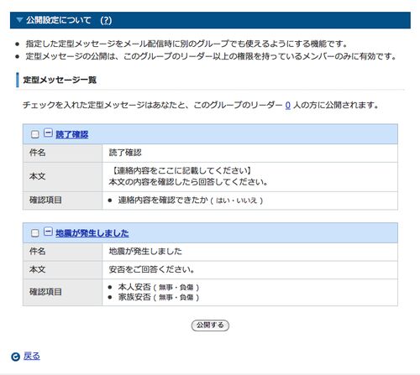420x375 pixels.
Task: Select the 安否をご回答ください。 body text
Action: pyautogui.click(x=151, y=269)
